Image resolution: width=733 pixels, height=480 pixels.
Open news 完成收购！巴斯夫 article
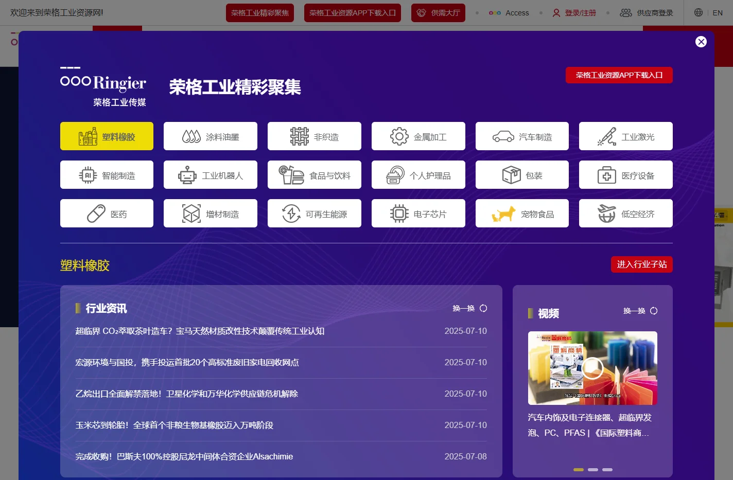click(x=184, y=457)
